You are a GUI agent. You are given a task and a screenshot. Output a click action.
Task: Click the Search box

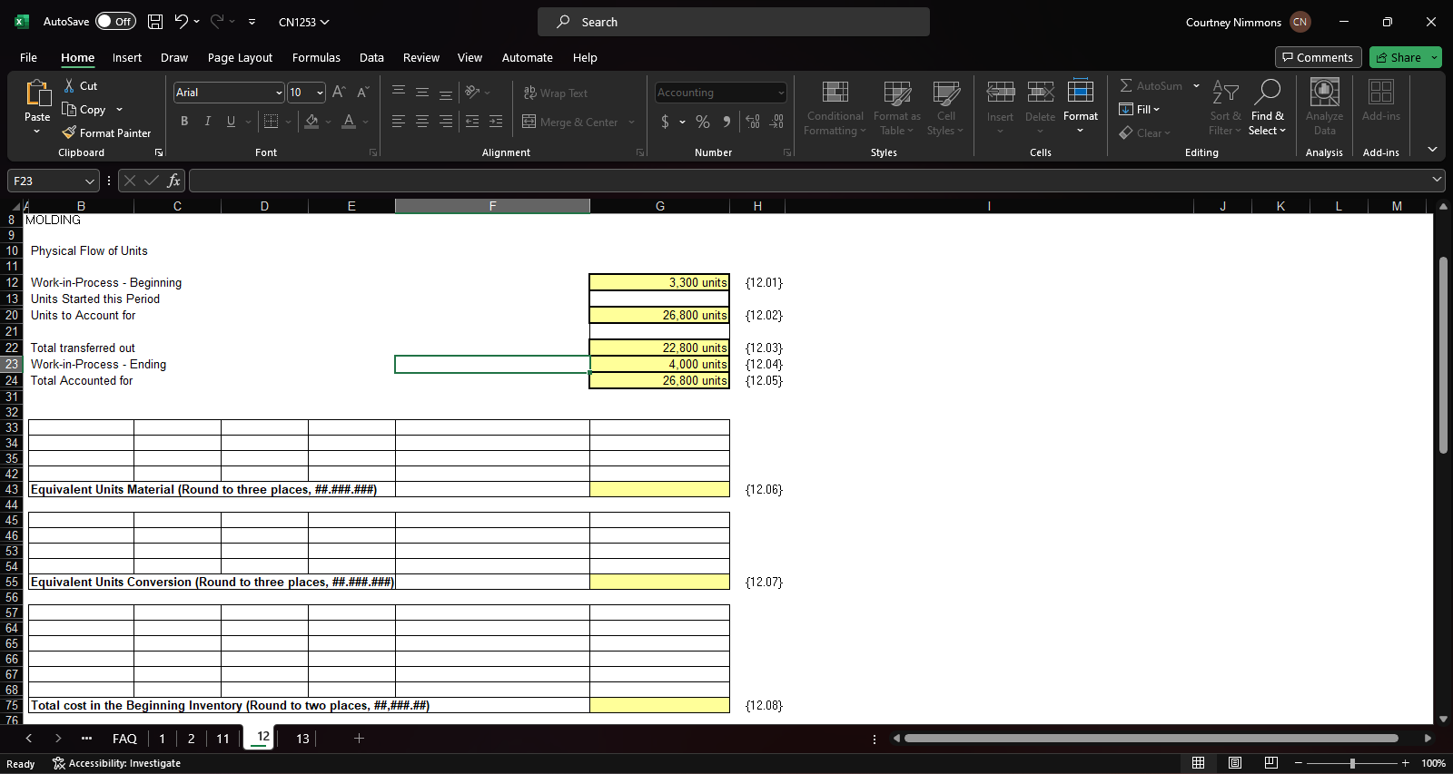coord(734,22)
